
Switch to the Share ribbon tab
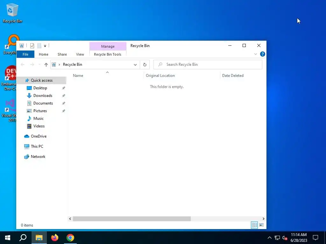62,54
